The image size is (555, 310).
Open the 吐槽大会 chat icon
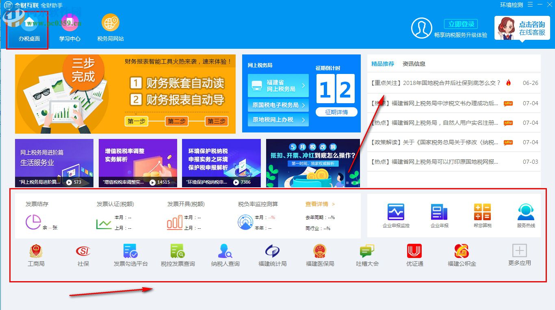367,251
